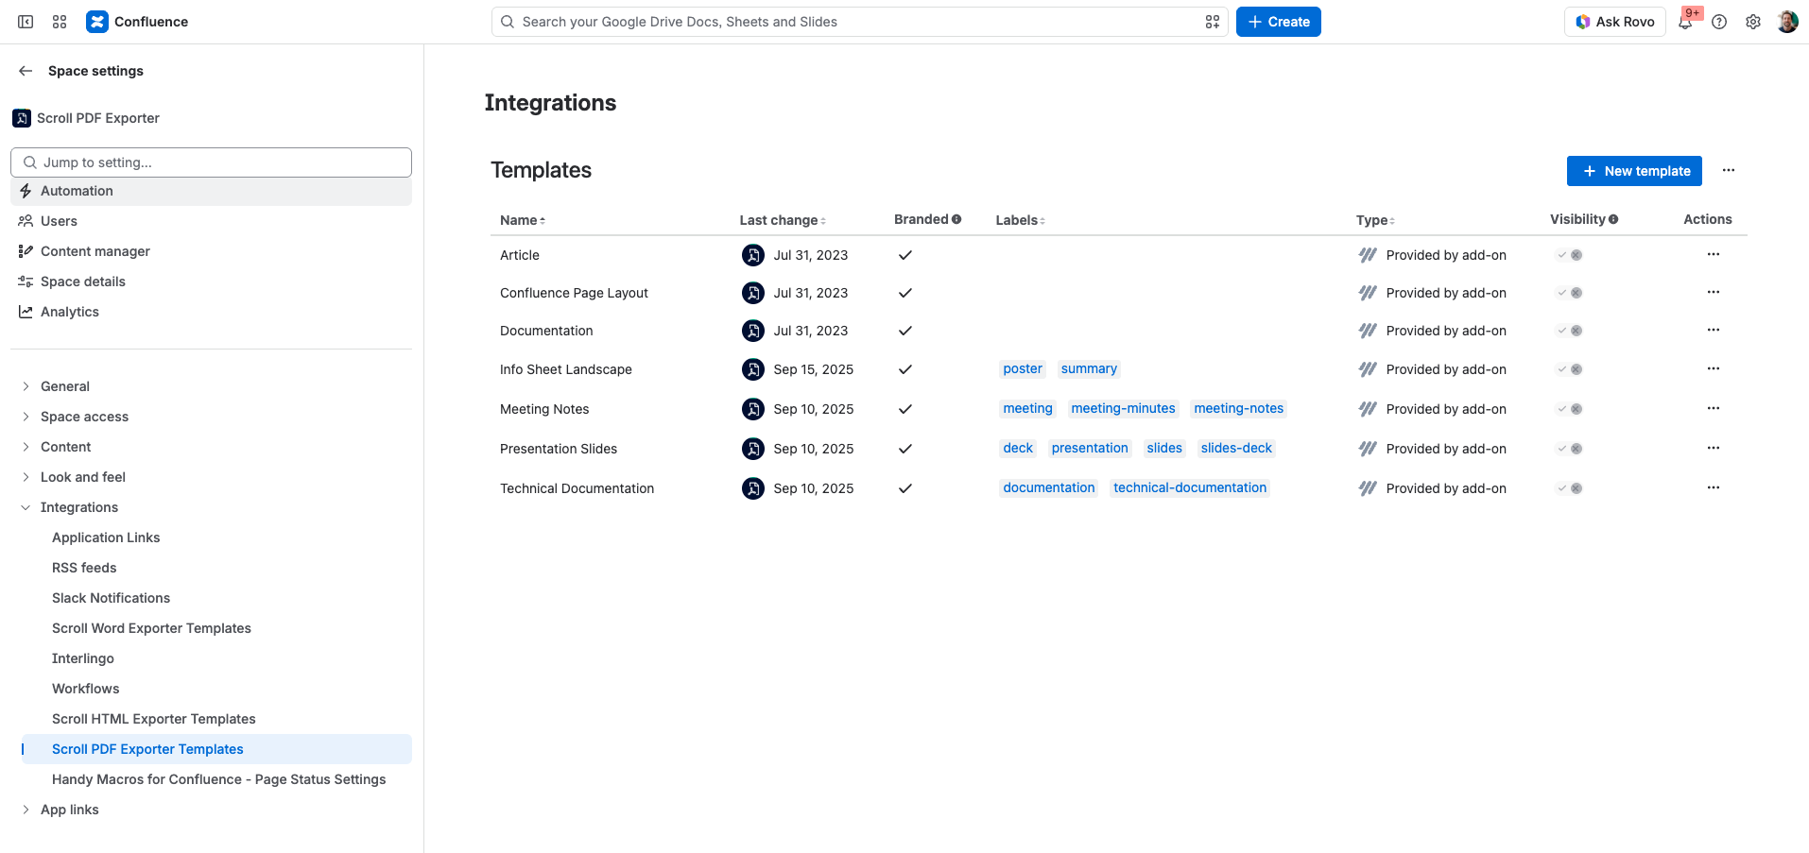
Task: Open Scroll Word Exporter Templates
Action: 151,628
